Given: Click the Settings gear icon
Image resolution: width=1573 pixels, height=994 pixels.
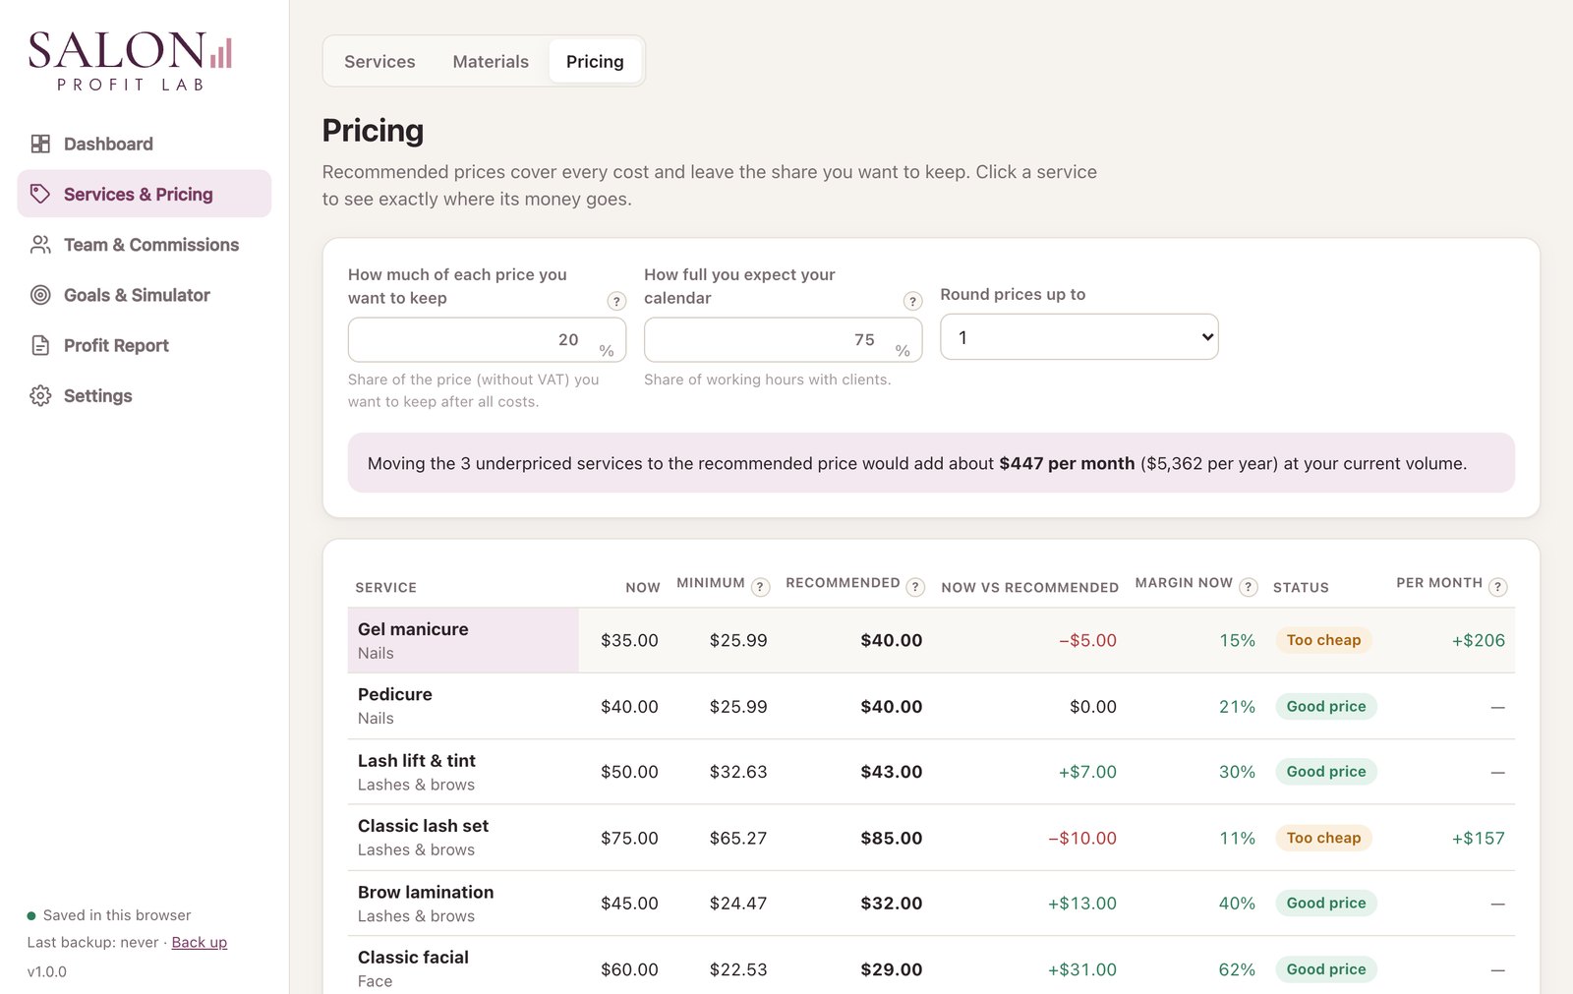Looking at the screenshot, I should [x=40, y=395].
